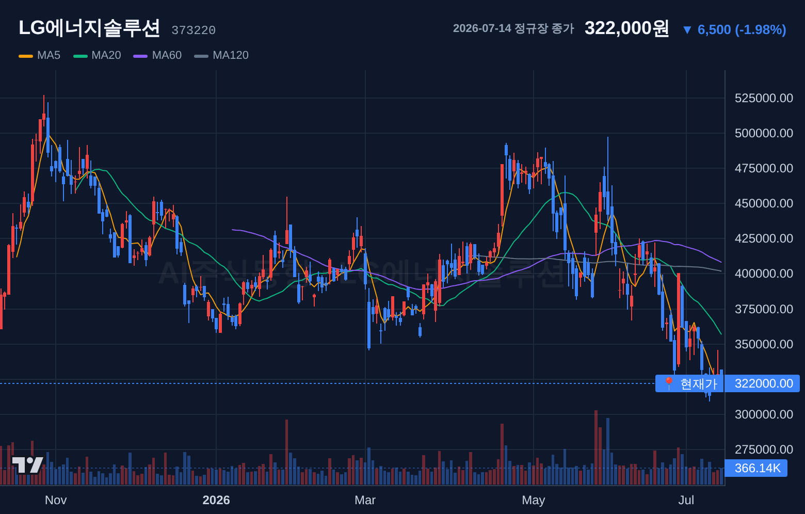Click the 425000.00 price axis label

pyautogui.click(x=764, y=238)
